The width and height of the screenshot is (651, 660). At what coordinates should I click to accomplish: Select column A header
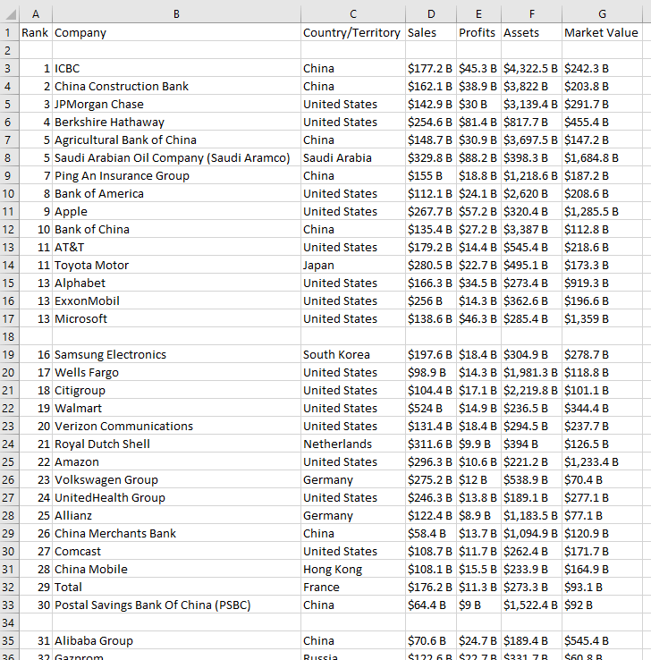click(36, 14)
